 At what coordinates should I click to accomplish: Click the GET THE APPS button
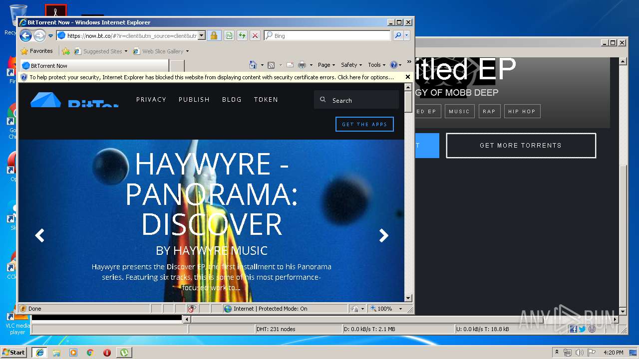coord(364,124)
